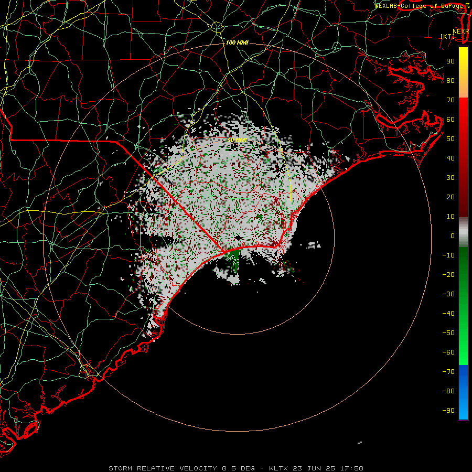Click the "0" value on the velocity scale
The height and width of the screenshot is (472, 472).
(453, 236)
